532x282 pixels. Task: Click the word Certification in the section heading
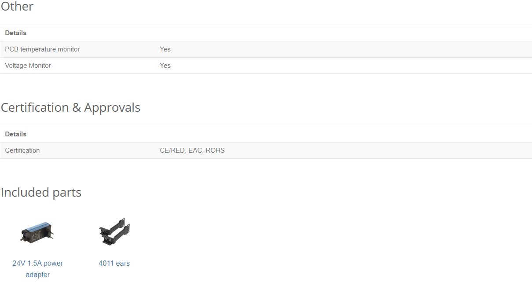[x=35, y=107]
